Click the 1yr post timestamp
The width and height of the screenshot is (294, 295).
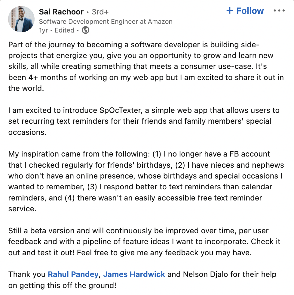click(43, 30)
